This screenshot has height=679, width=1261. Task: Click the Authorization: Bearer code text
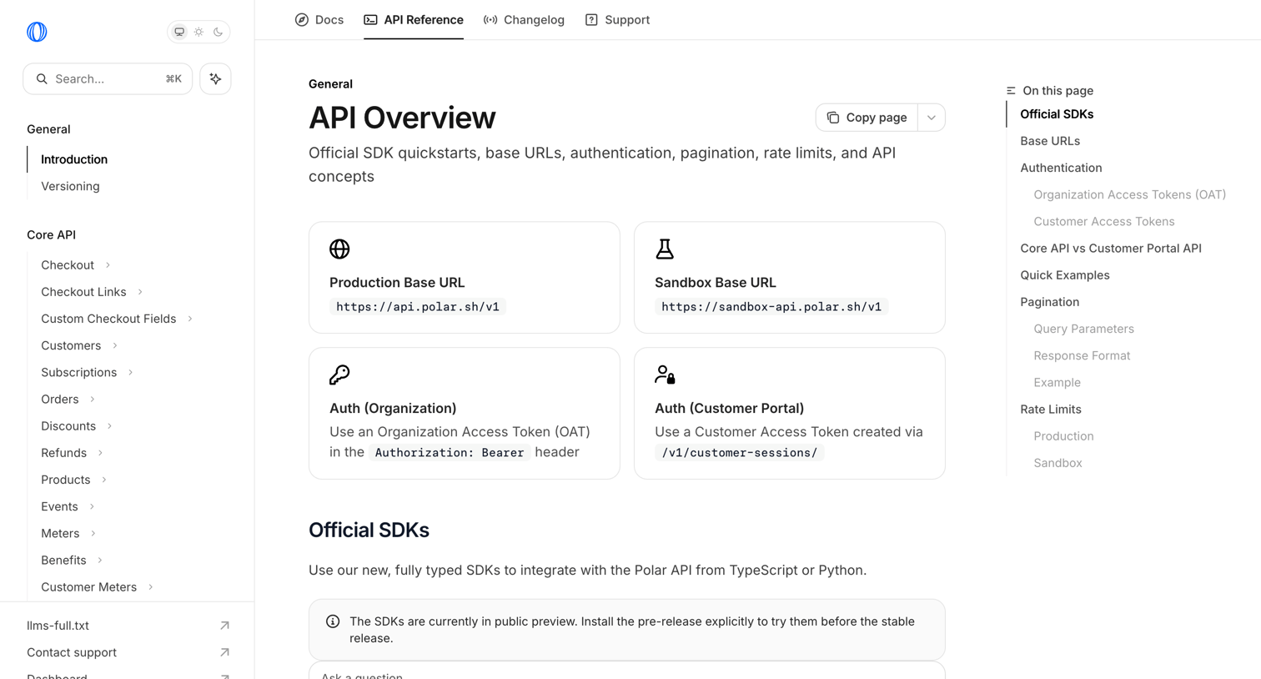tap(450, 453)
